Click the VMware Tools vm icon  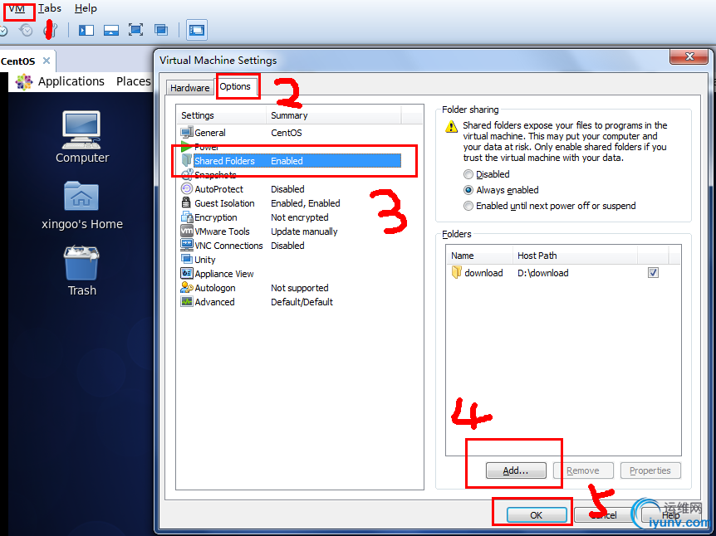tap(187, 231)
